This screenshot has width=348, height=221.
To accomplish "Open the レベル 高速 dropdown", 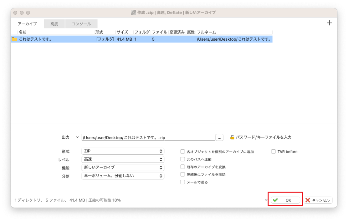I will coord(123,159).
